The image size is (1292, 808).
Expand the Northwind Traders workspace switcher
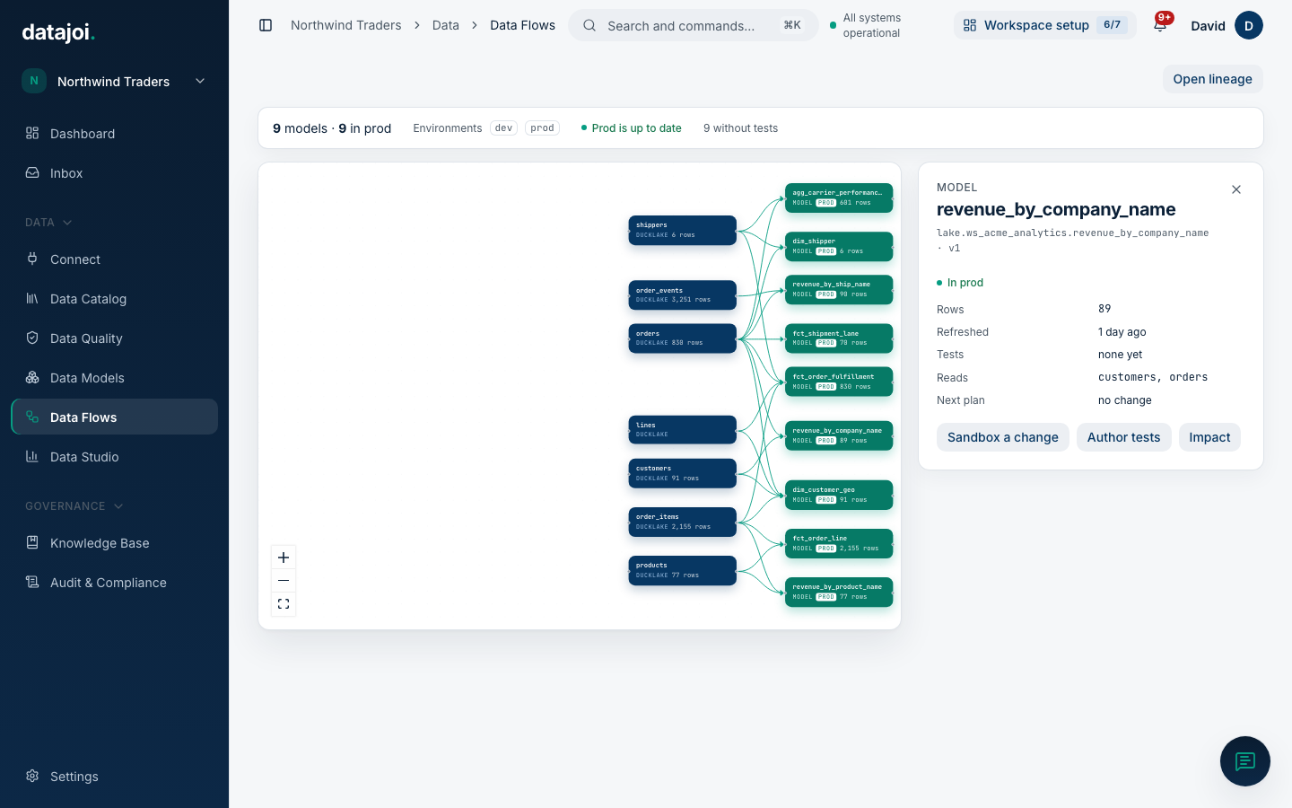114,81
